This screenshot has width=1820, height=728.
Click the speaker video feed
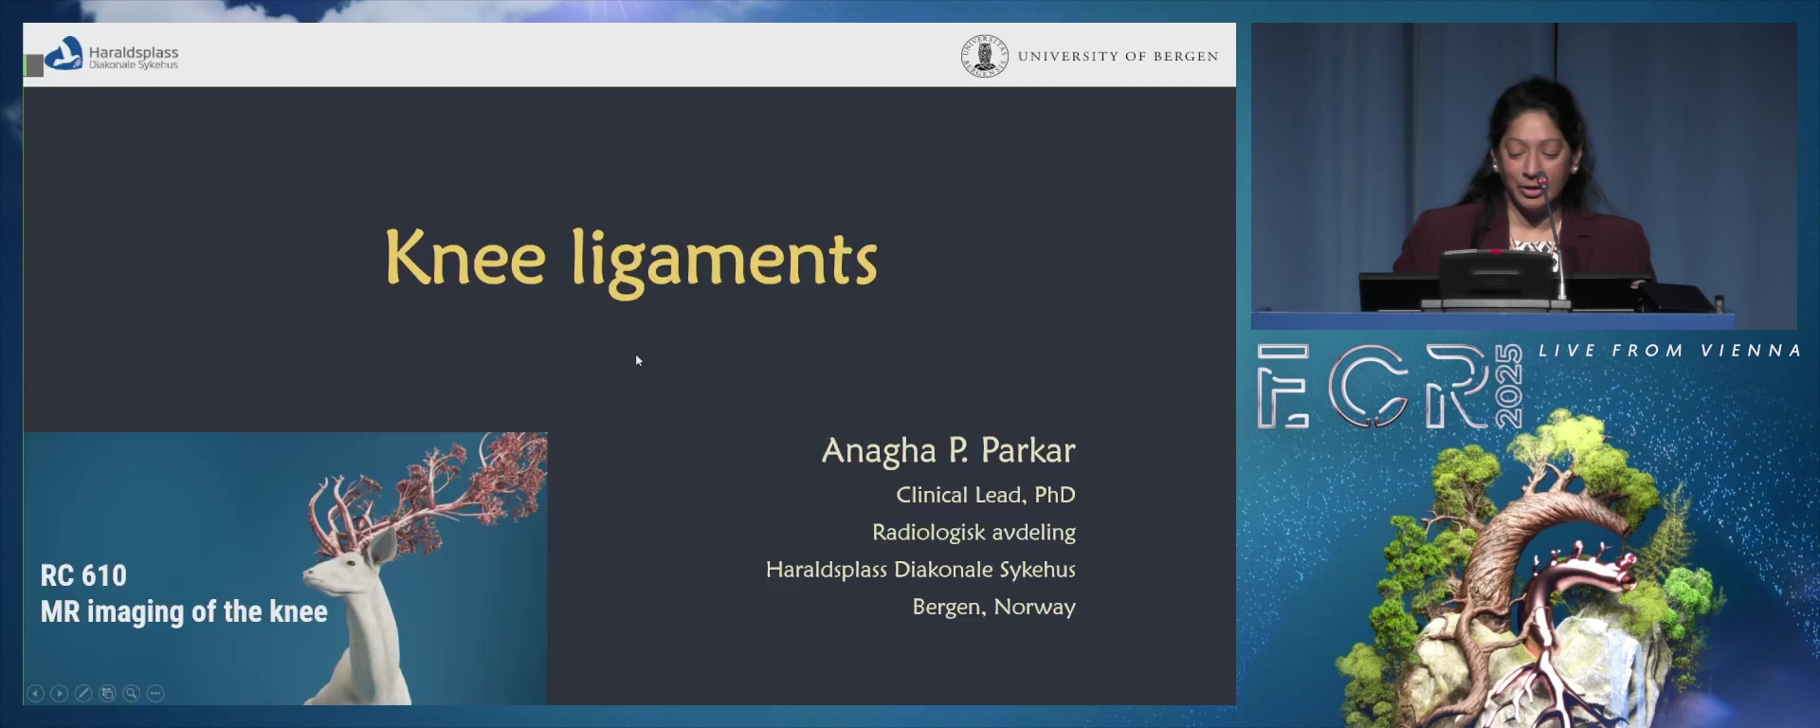1523,175
